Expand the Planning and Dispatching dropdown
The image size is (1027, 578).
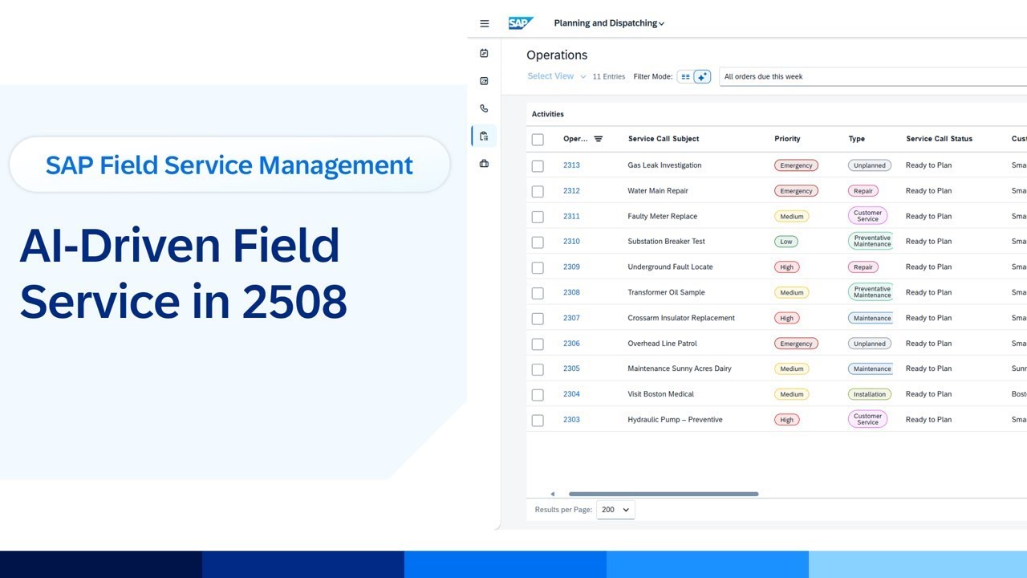point(609,23)
